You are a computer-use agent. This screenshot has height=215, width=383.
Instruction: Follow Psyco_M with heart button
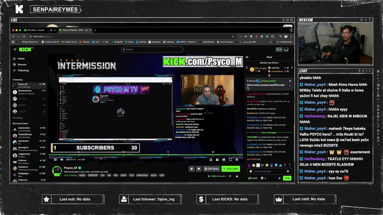199,169
